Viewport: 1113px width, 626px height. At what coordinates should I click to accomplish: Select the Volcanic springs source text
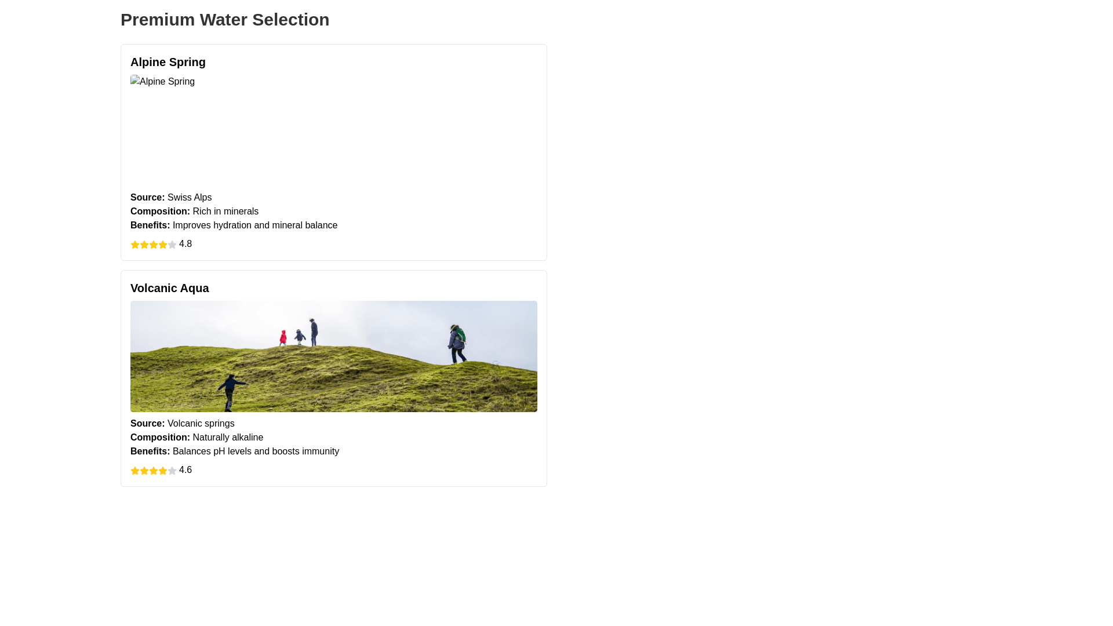tap(201, 424)
